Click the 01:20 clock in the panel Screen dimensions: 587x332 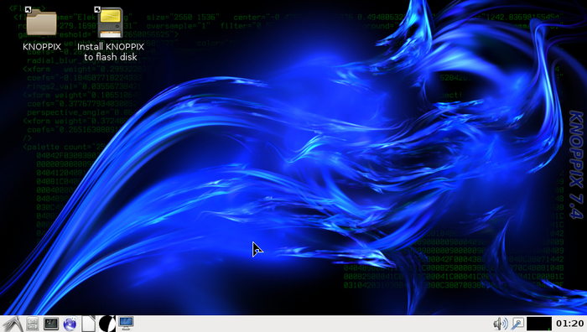click(x=569, y=324)
